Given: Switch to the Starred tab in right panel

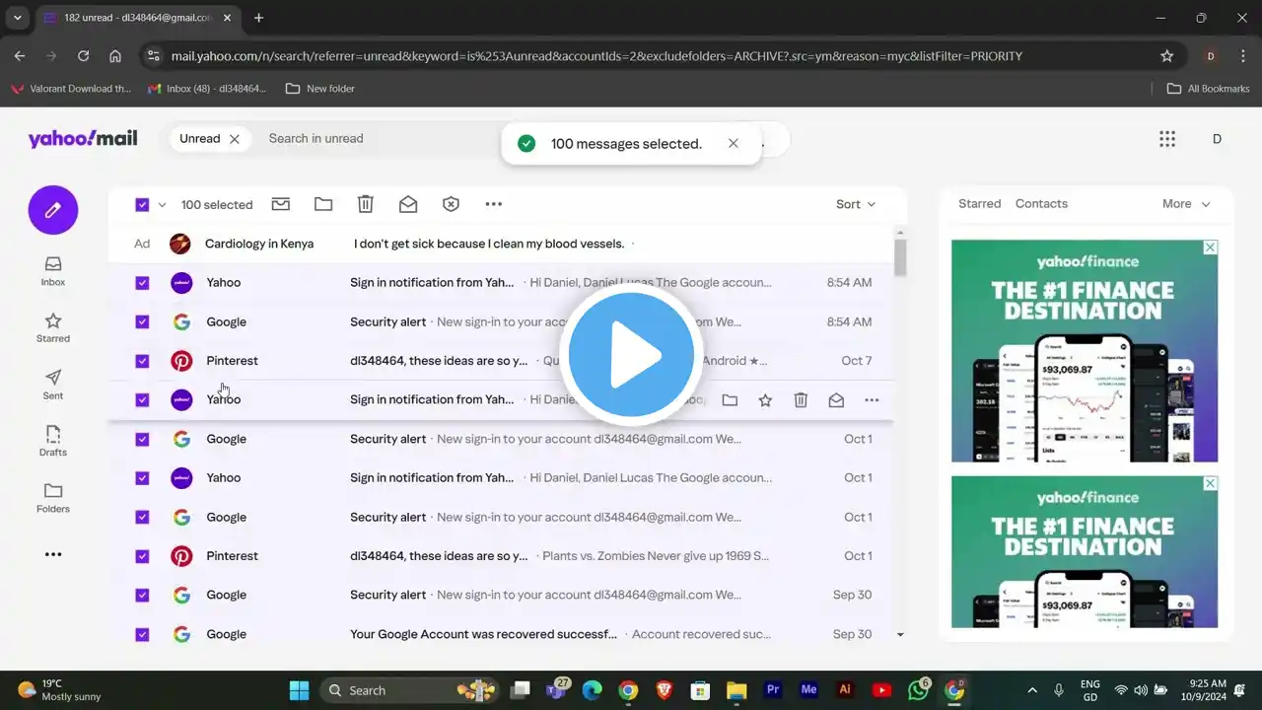Looking at the screenshot, I should (x=979, y=204).
